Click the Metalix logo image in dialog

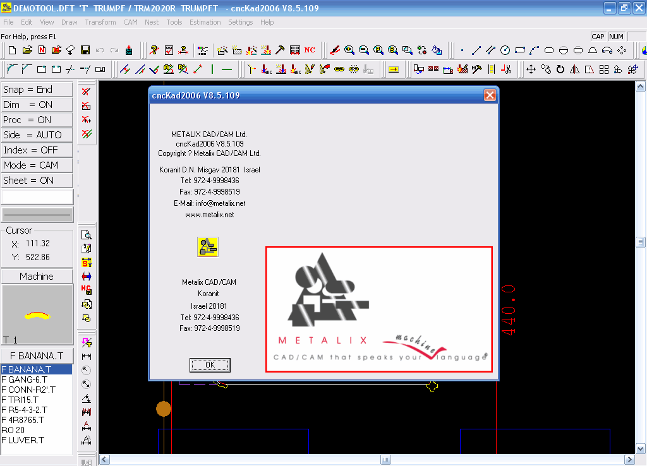point(379,309)
